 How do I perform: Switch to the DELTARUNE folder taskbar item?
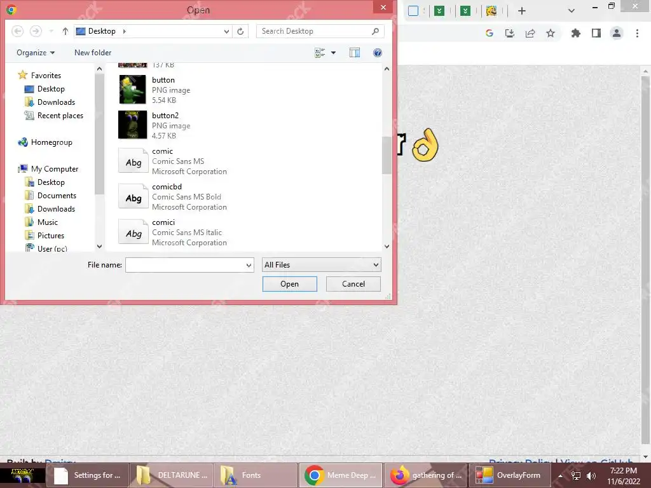(172, 475)
